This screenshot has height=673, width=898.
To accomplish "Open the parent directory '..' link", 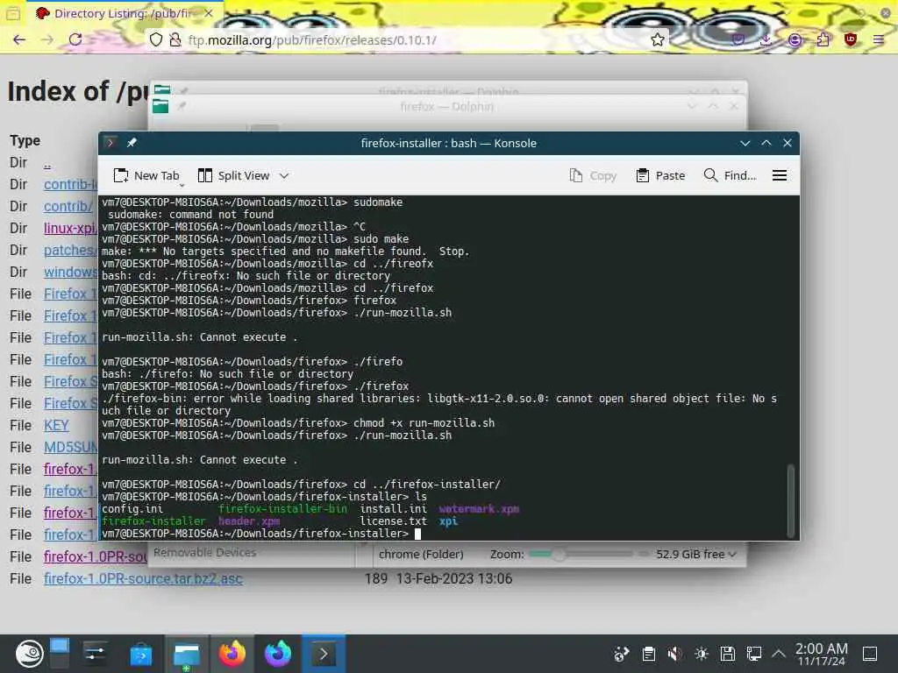I will pyautogui.click(x=47, y=162).
